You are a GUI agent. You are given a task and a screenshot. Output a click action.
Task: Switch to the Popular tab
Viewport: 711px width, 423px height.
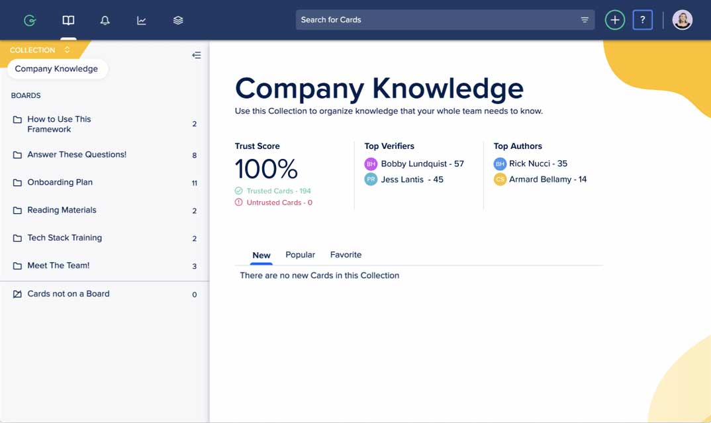coord(300,255)
